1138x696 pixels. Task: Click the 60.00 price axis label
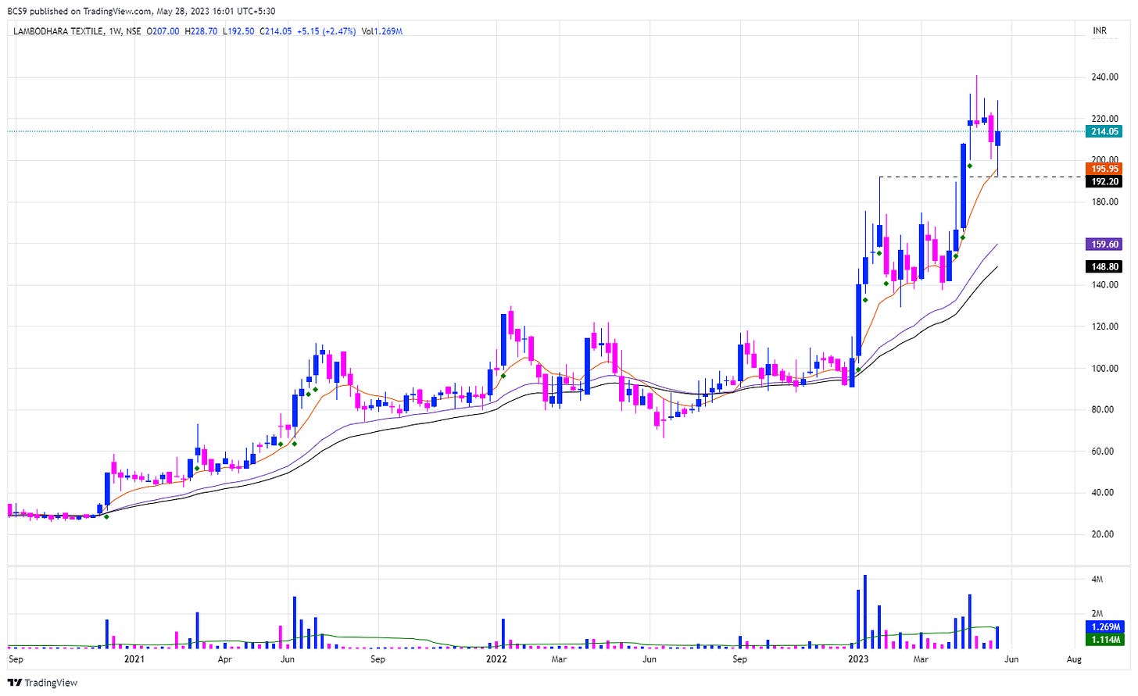coord(1103,452)
